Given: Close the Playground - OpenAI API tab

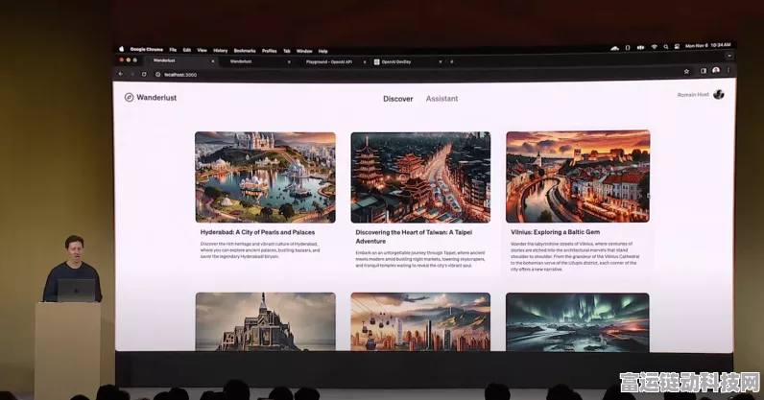Looking at the screenshot, I should (x=365, y=62).
